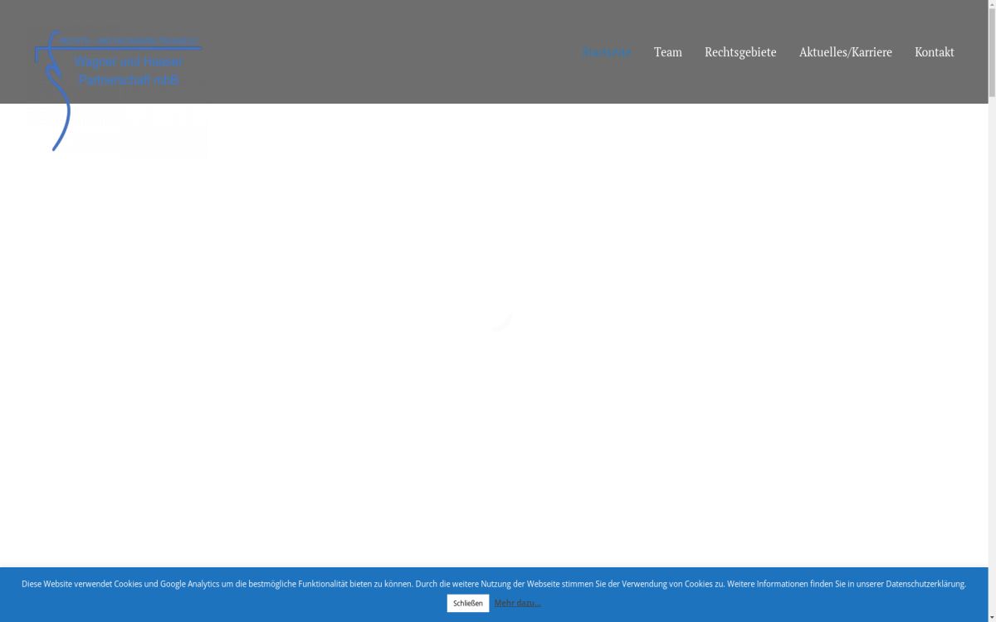Click the scrollbar up arrow
996x622 pixels.
click(992, 5)
